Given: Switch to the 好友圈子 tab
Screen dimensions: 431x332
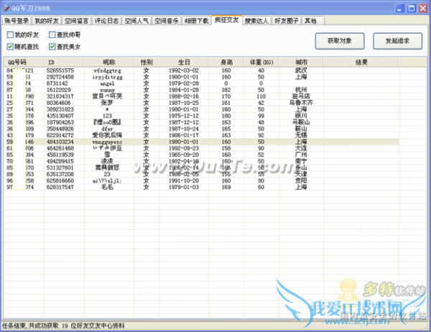Looking at the screenshot, I should click(287, 21).
